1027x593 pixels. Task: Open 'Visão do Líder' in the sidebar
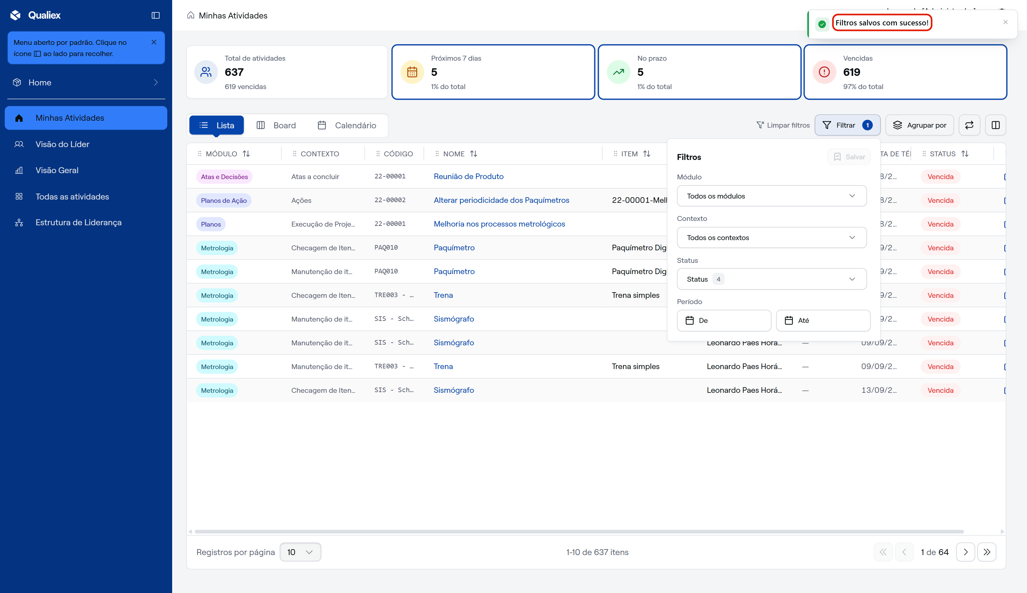pyautogui.click(x=86, y=144)
